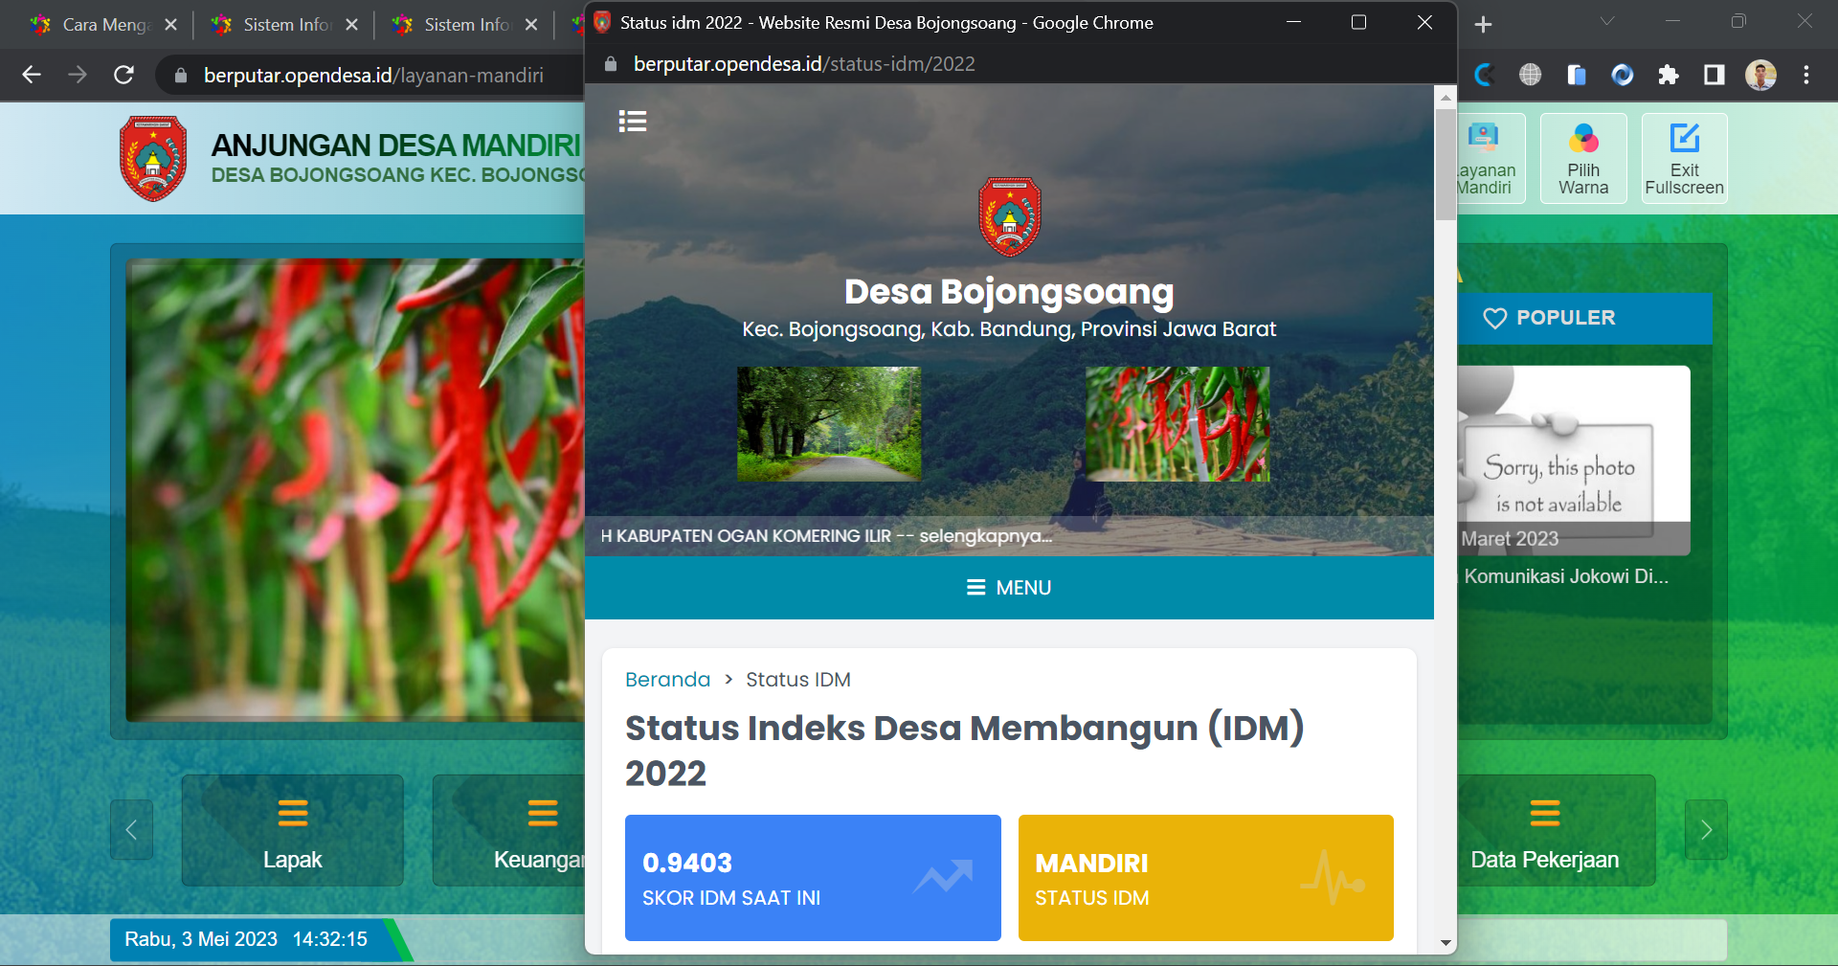Click the bulleted-list icon on Desa Bojongsoang header
Screen dimensions: 1838x966
[x=633, y=122]
